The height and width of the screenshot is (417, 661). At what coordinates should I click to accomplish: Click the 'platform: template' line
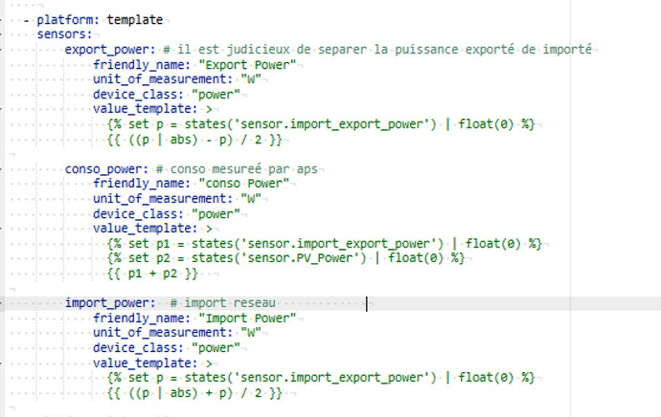coord(100,19)
